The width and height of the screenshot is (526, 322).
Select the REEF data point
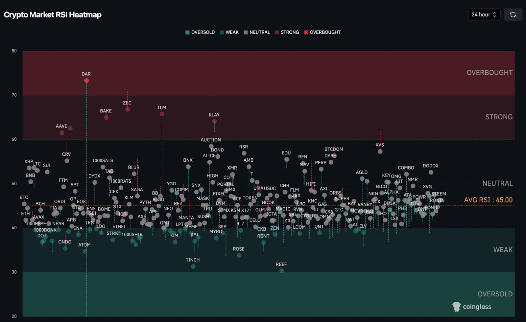pyautogui.click(x=282, y=271)
